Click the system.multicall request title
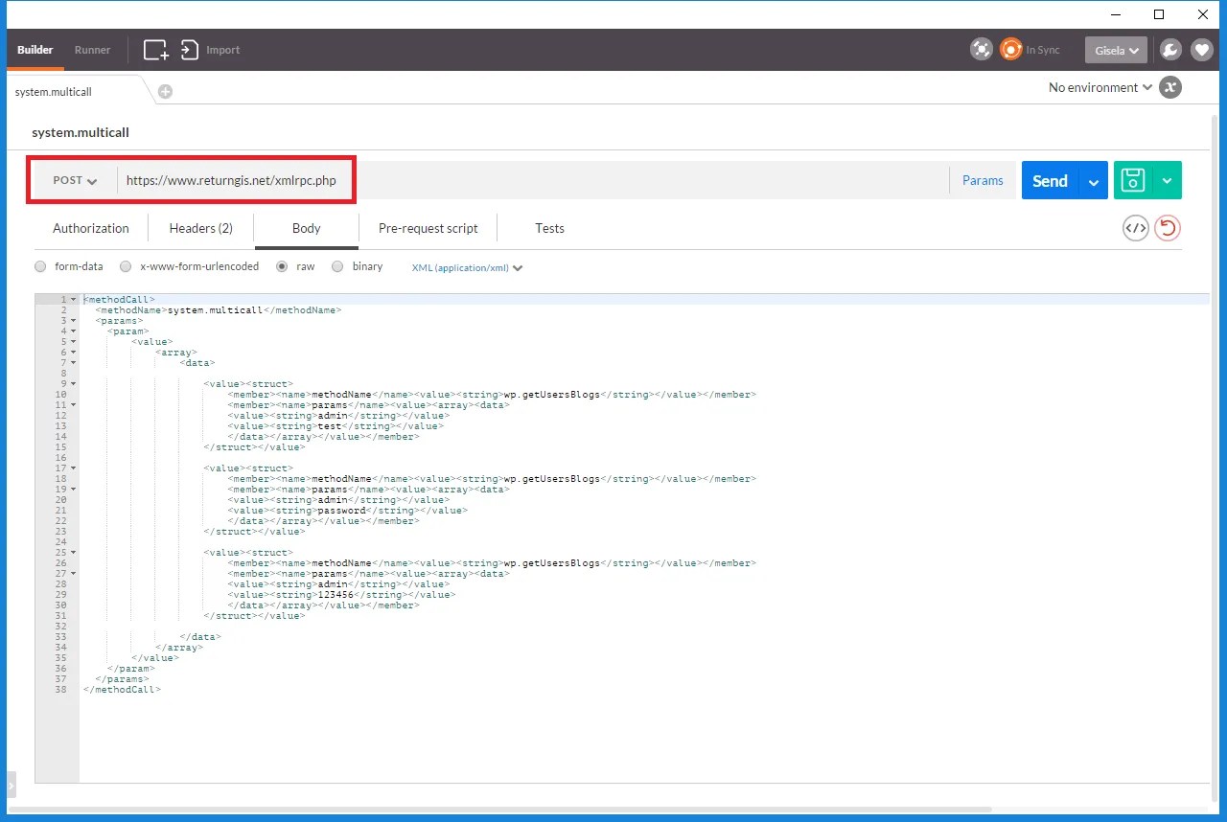The width and height of the screenshot is (1227, 822). (81, 132)
